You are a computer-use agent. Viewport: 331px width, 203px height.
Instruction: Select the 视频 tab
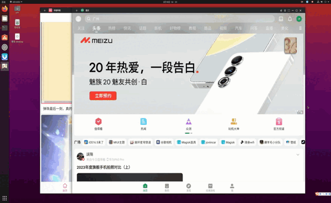pos(223,28)
